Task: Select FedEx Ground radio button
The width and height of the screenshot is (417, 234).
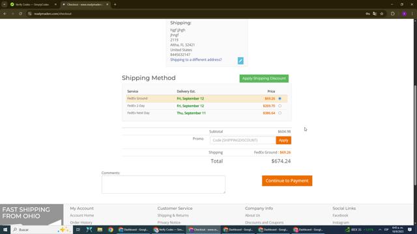Action: [x=280, y=98]
